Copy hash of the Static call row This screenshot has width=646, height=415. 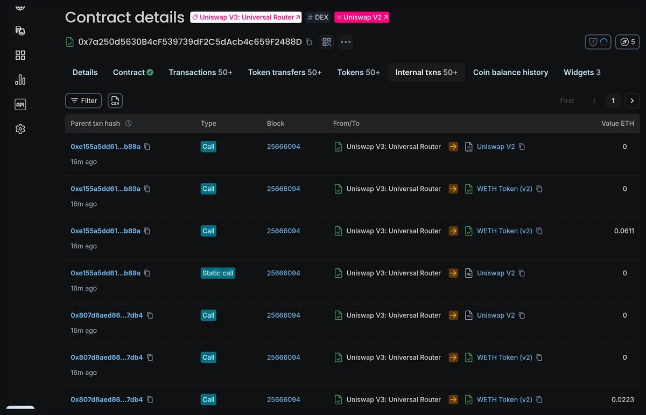pos(147,273)
